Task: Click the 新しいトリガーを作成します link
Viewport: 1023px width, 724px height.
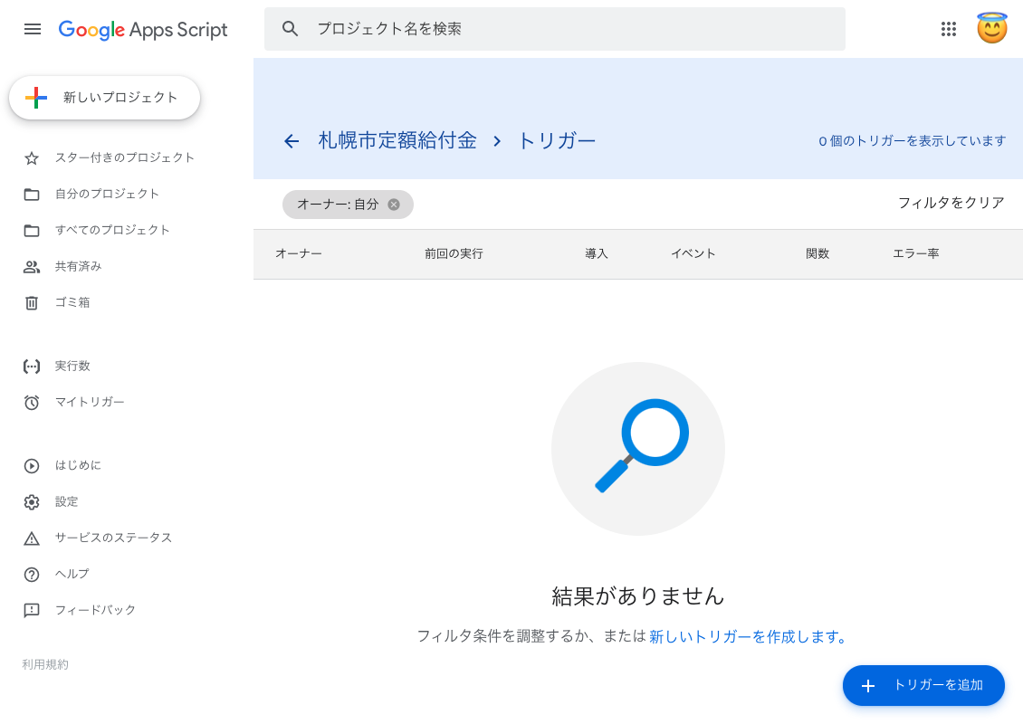Action: [x=748, y=636]
